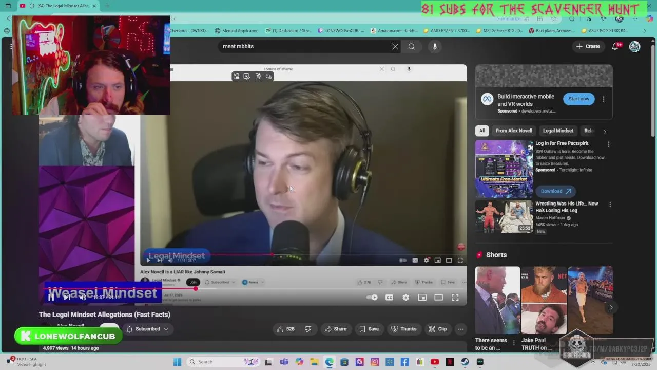Mute the player volume speaker icon
The image size is (657, 370).
coord(83,297)
